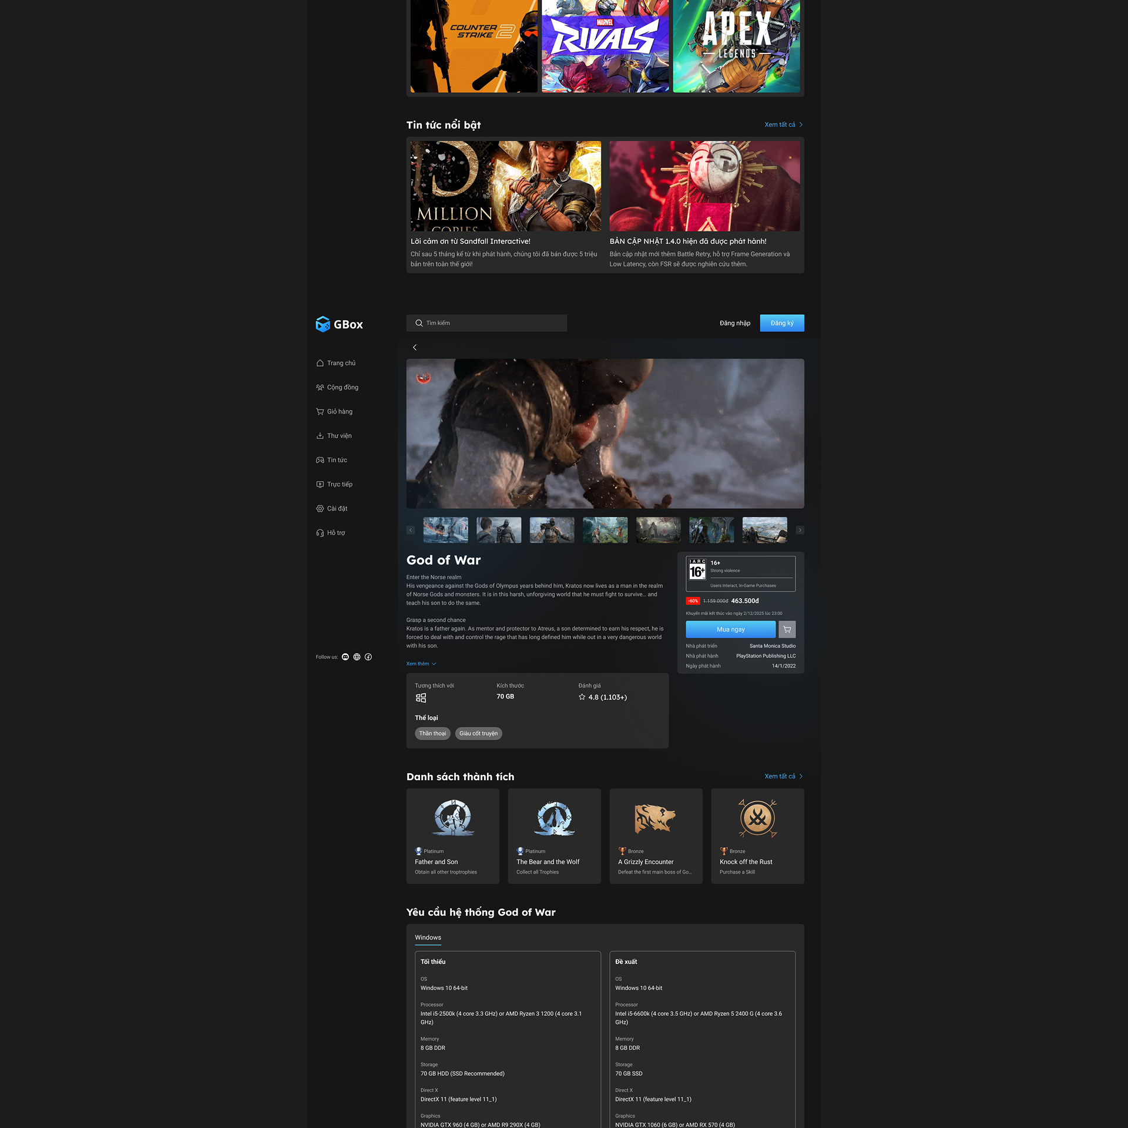Open the Trang chủ home icon
Viewport: 1128px width, 1128px height.
click(x=320, y=363)
